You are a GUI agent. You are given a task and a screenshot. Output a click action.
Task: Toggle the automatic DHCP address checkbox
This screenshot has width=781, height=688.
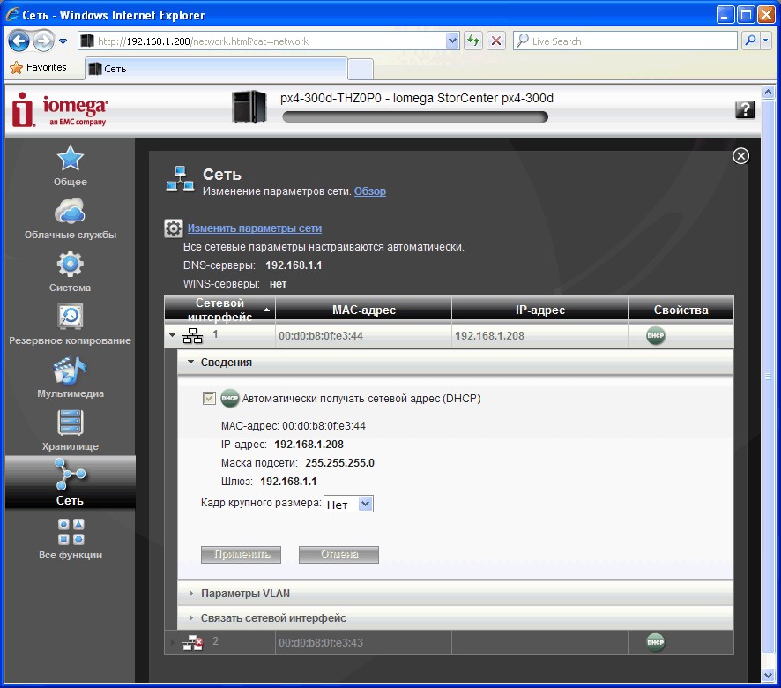pyautogui.click(x=209, y=399)
